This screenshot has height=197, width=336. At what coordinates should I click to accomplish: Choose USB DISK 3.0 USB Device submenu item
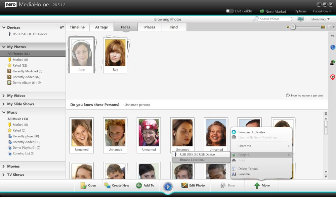tap(201, 154)
